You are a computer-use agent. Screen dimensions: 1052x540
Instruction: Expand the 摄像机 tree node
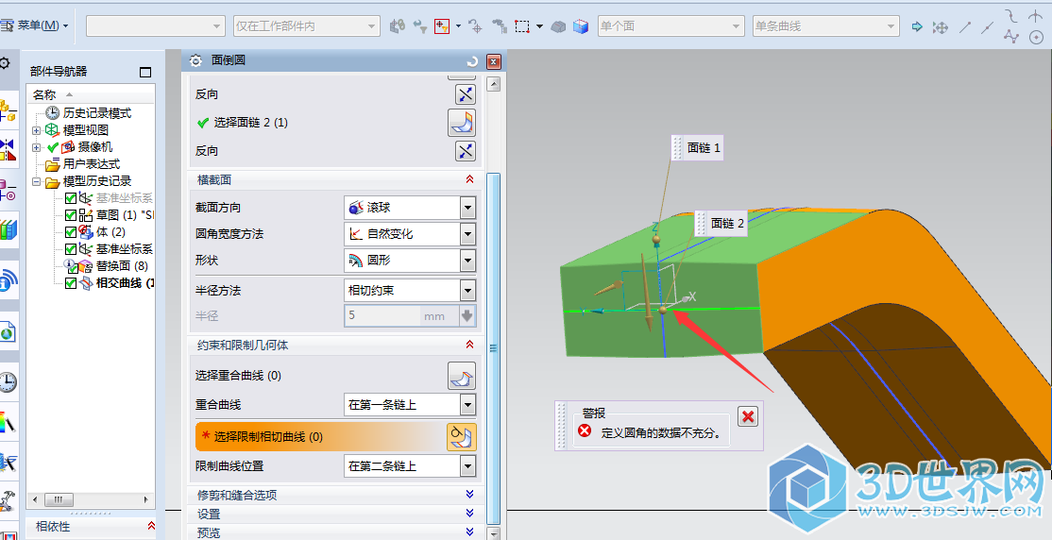[37, 147]
